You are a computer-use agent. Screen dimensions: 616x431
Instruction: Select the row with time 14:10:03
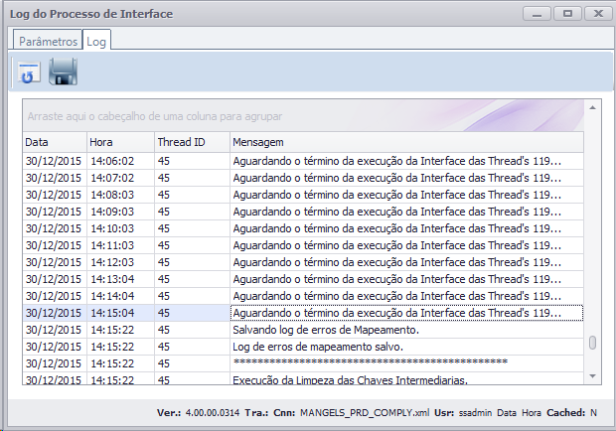[303, 228]
